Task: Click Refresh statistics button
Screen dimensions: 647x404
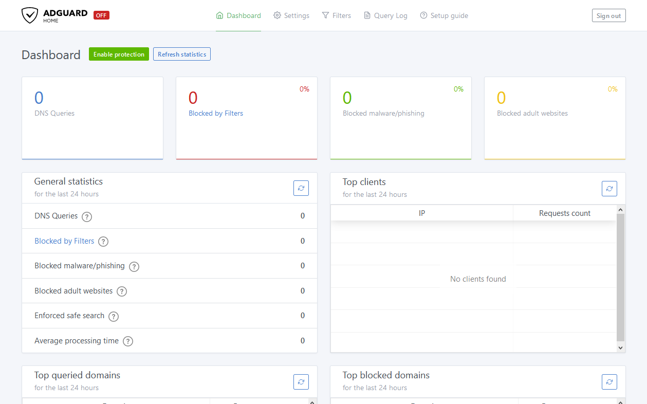Action: click(x=182, y=54)
